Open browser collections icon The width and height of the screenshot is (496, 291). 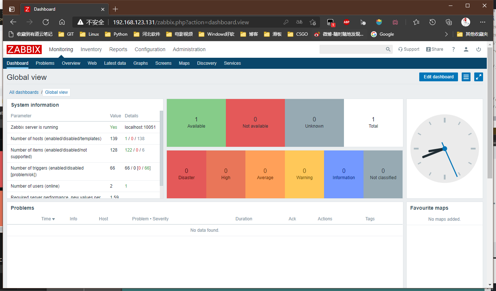449,22
